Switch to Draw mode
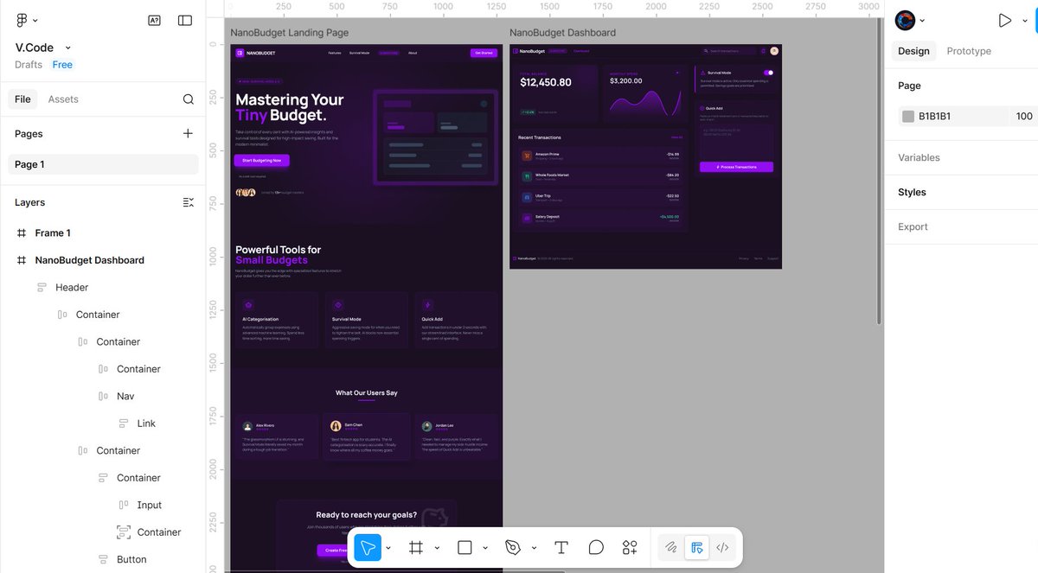Image resolution: width=1038 pixels, height=573 pixels. [670, 547]
